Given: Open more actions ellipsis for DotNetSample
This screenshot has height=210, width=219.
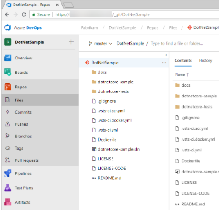Looking at the screenshot, I should pos(164,63).
